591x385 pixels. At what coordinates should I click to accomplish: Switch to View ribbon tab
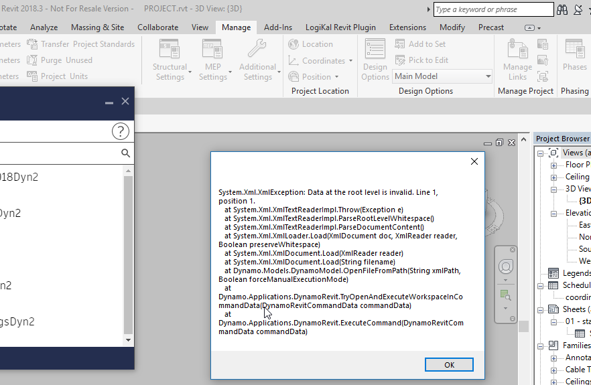200,27
